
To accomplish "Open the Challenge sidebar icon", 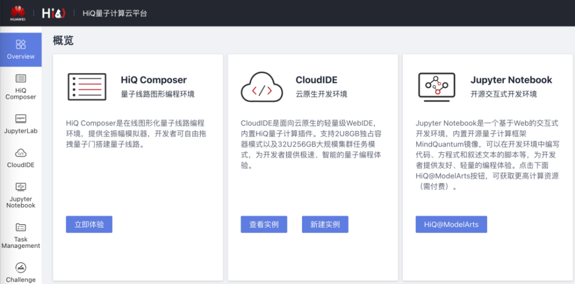I will (21, 267).
